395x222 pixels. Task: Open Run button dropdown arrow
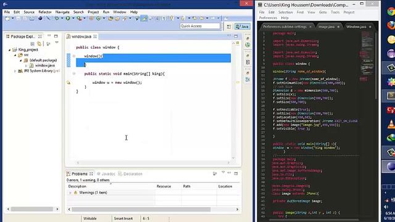[x=73, y=18]
